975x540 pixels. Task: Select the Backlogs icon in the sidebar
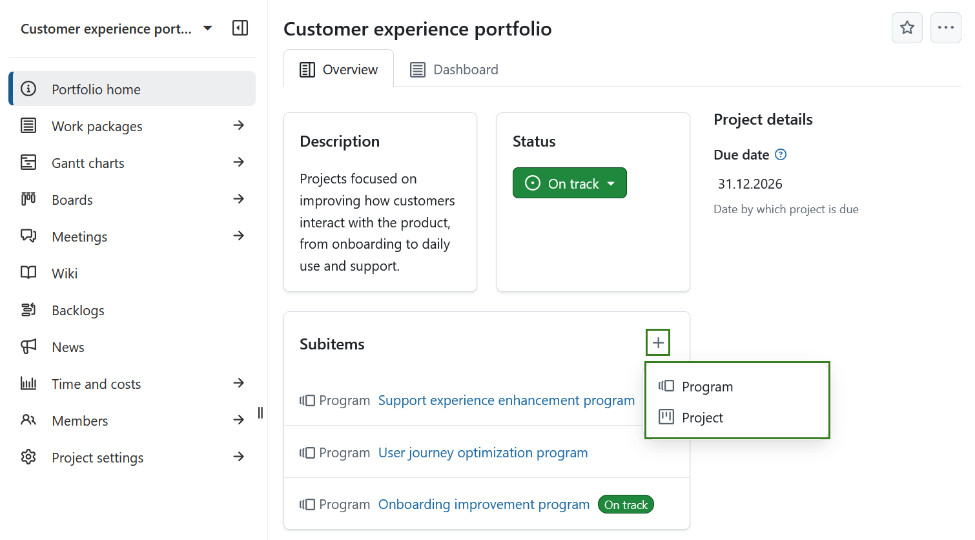tap(28, 310)
